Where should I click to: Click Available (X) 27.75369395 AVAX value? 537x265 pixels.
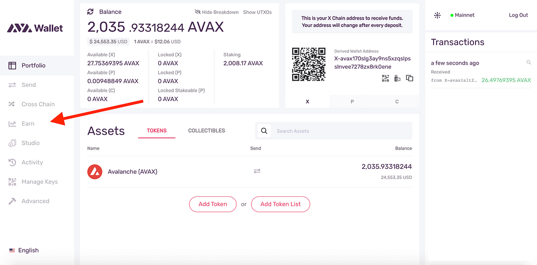(x=113, y=63)
